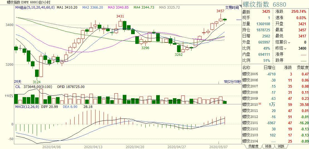Select the 螺纹2010 contract row

275,105
